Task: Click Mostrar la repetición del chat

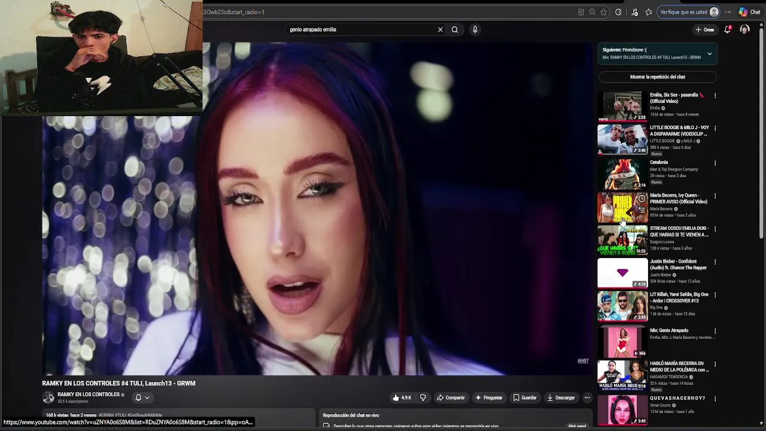Action: click(x=657, y=77)
